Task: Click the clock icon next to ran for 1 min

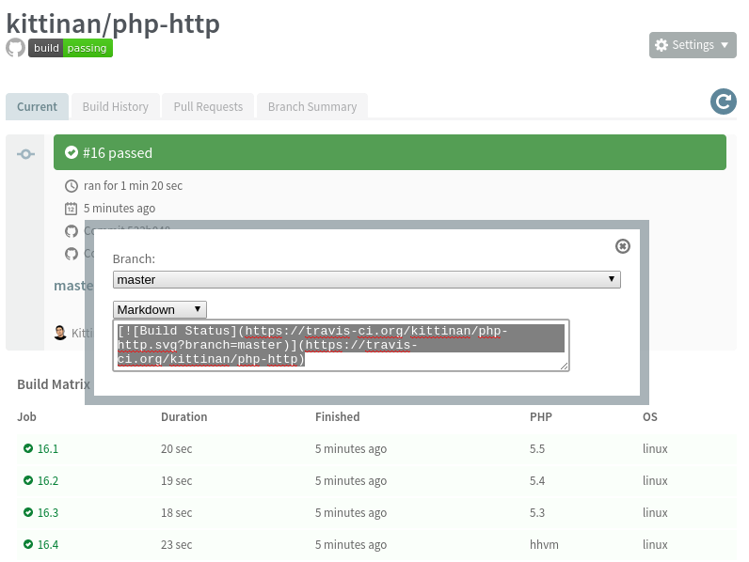Action: click(x=72, y=186)
